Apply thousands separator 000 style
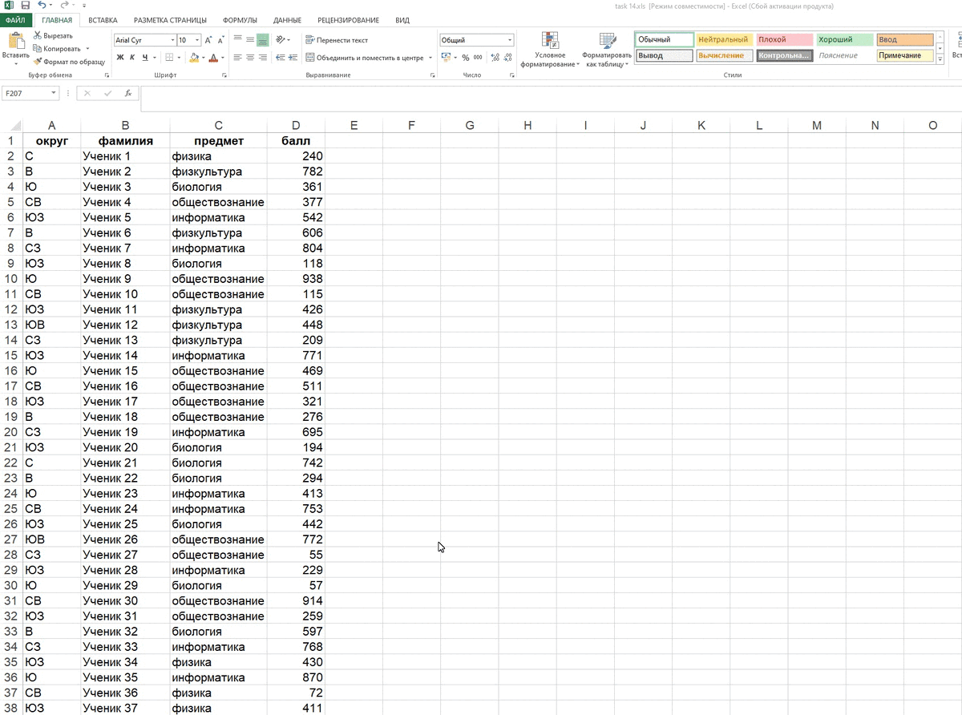Screen dimensions: 962x715 [478, 58]
